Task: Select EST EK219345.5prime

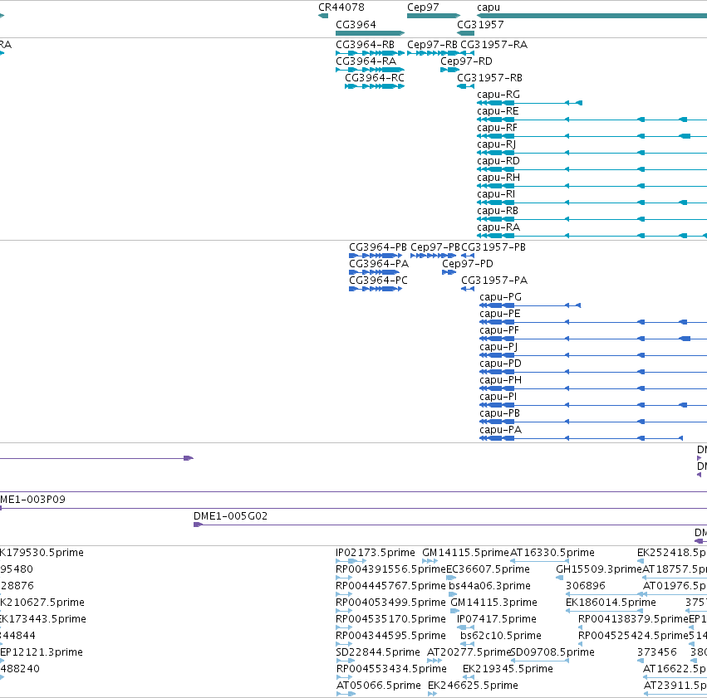Action: tap(508, 670)
